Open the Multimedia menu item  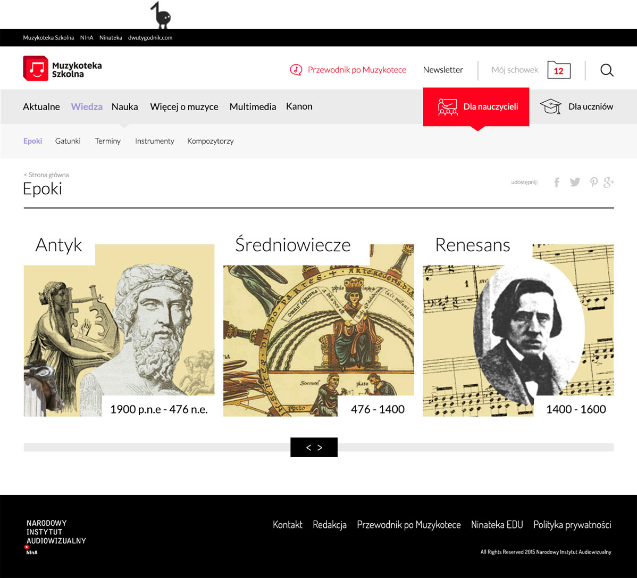(x=253, y=106)
